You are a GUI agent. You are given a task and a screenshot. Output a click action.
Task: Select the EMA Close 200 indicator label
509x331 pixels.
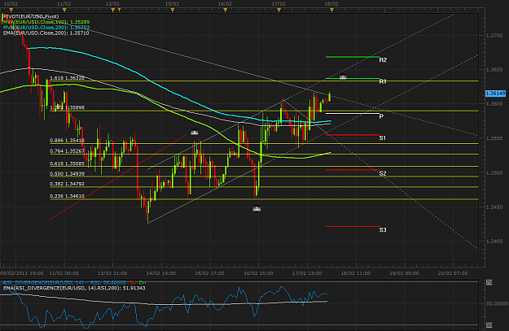(46, 33)
